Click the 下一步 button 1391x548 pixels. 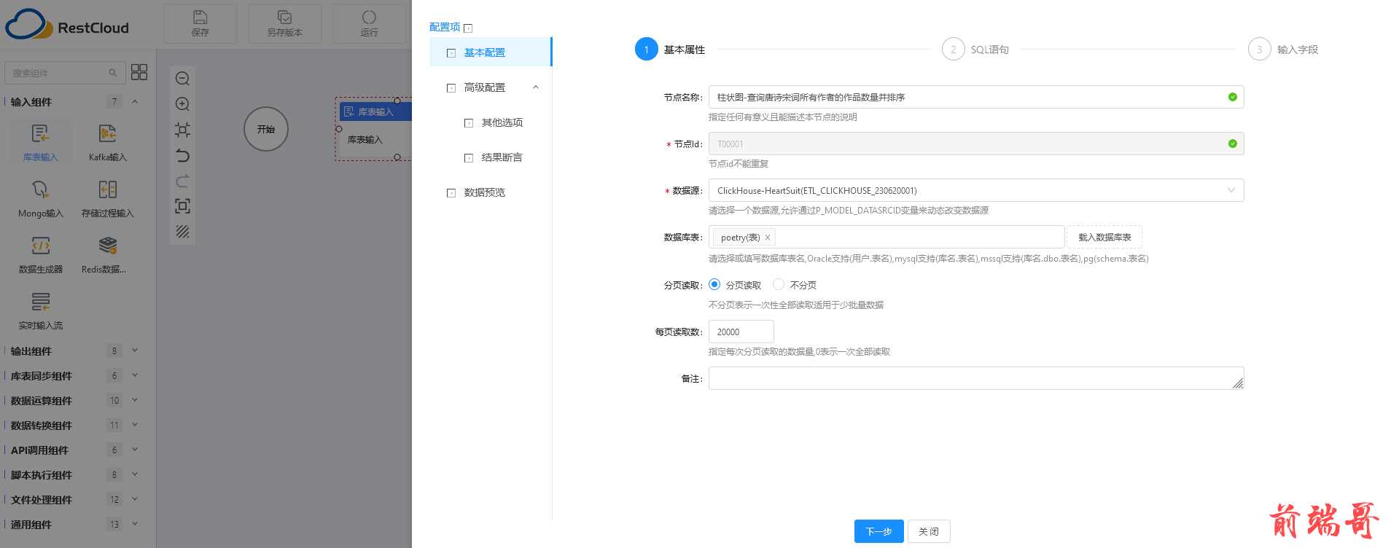(x=878, y=531)
